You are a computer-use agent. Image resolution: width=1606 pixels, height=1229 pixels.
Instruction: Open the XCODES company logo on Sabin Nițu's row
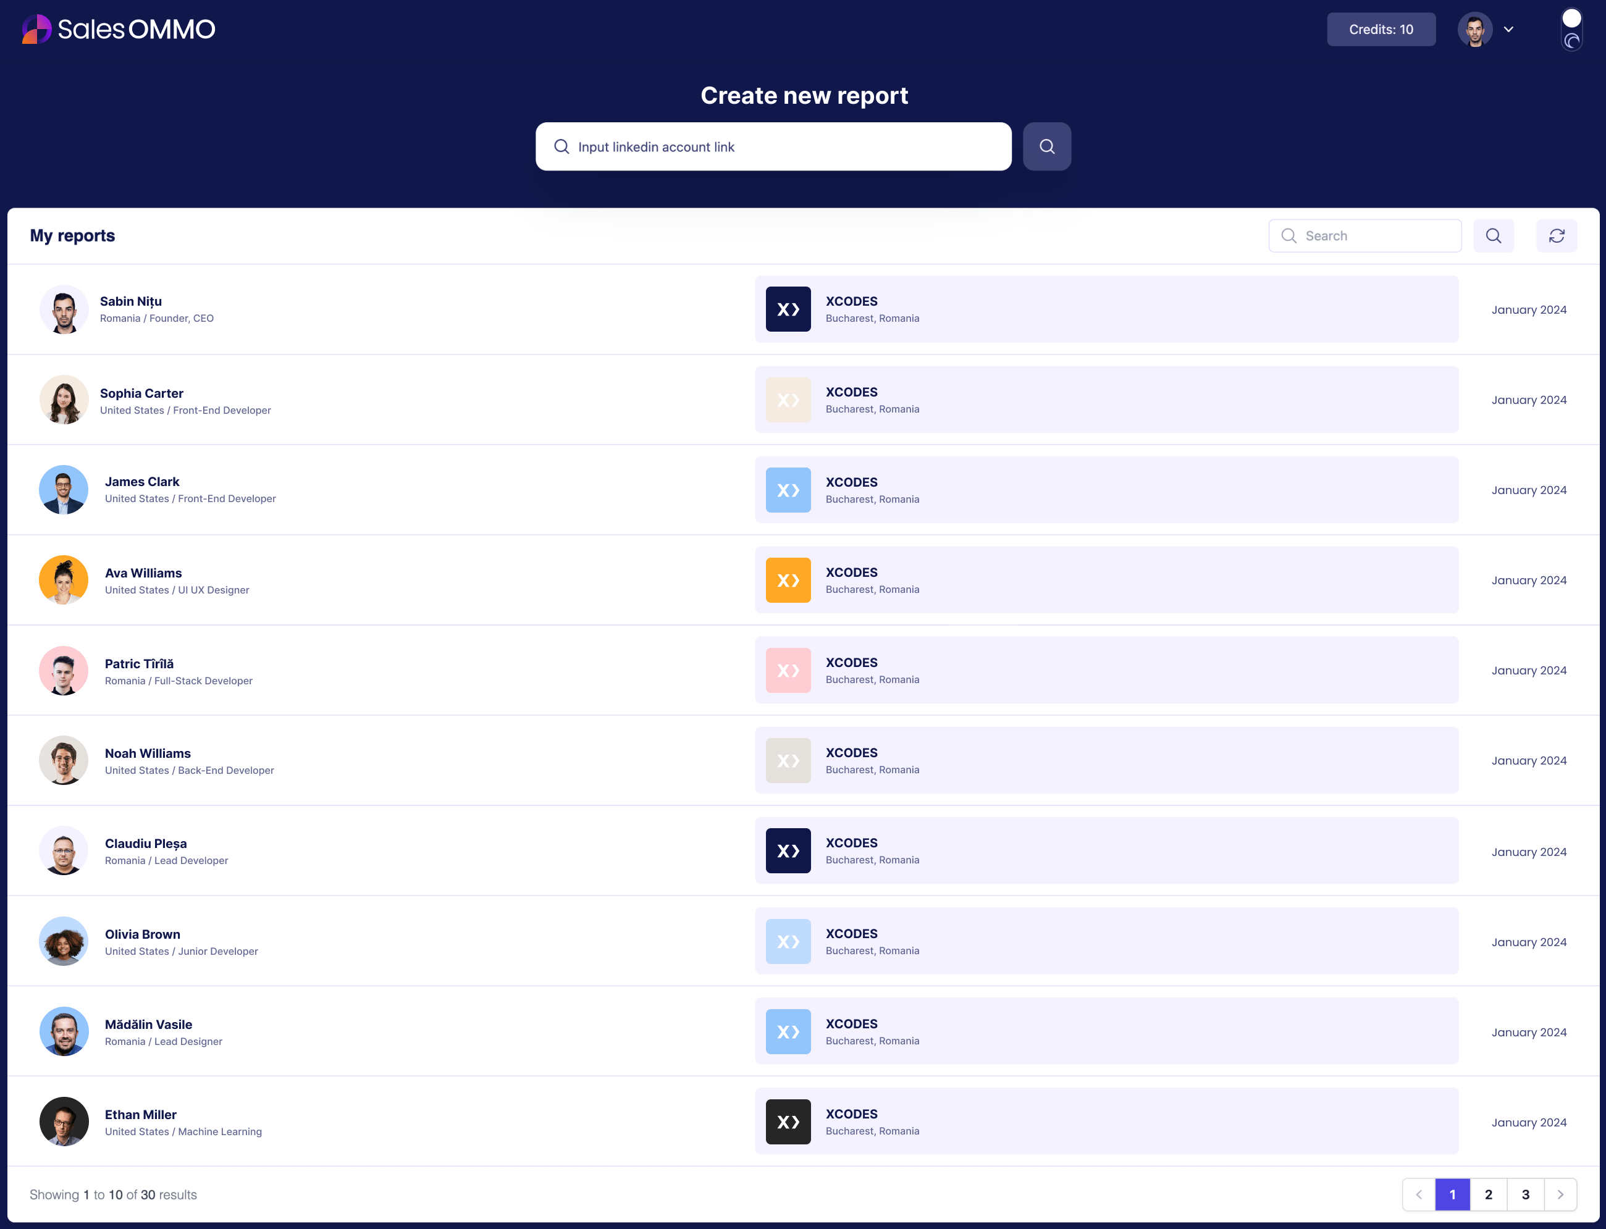[788, 309]
